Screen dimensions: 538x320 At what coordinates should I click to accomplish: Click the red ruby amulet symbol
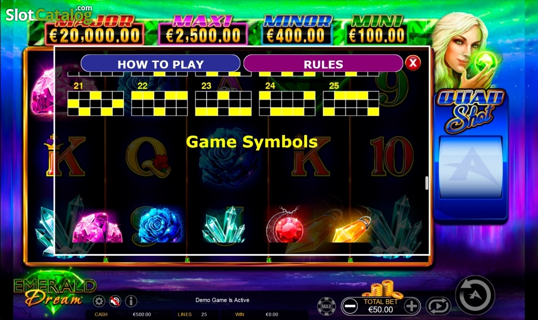pos(287,225)
